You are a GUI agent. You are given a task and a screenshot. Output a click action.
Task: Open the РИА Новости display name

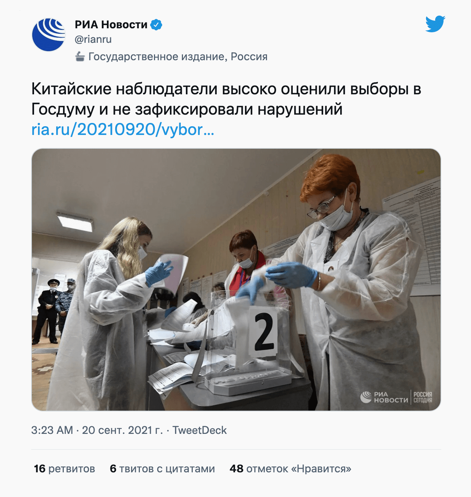coord(111,25)
